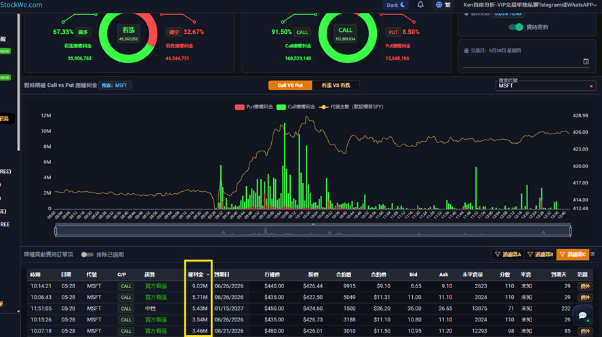Click the left handle of chart range slider
The image size is (602, 337).
point(56,231)
